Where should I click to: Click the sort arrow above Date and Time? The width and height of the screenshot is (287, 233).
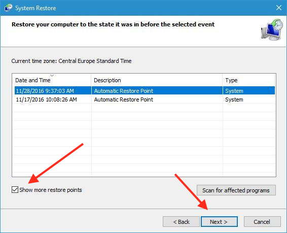point(52,76)
